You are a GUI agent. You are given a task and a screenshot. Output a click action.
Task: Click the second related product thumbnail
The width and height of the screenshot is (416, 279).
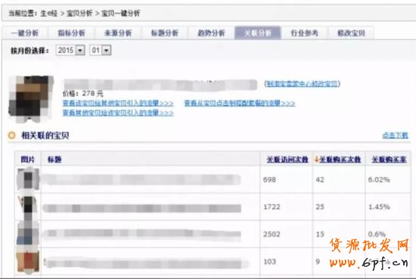click(28, 207)
